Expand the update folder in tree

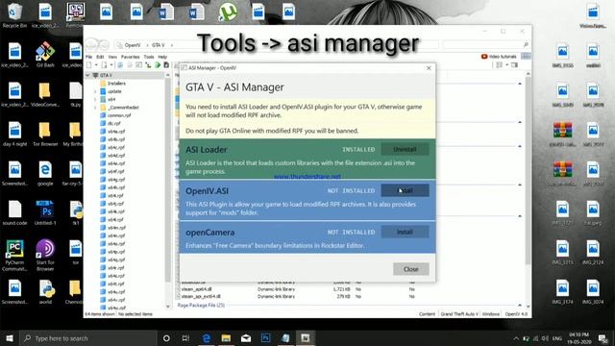coord(95,91)
